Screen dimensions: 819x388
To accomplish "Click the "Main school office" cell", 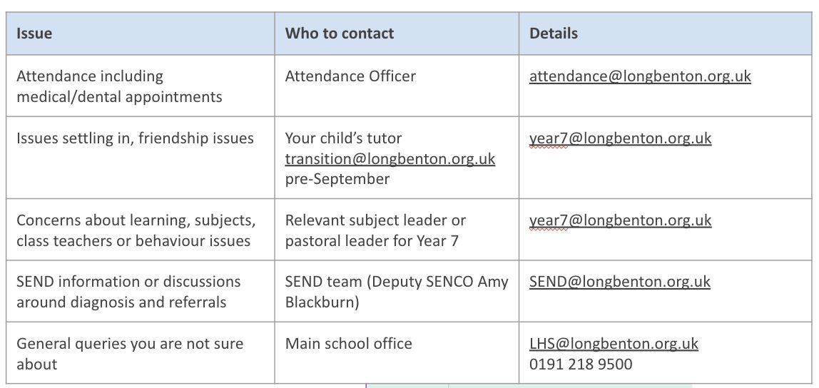I will pyautogui.click(x=348, y=344).
